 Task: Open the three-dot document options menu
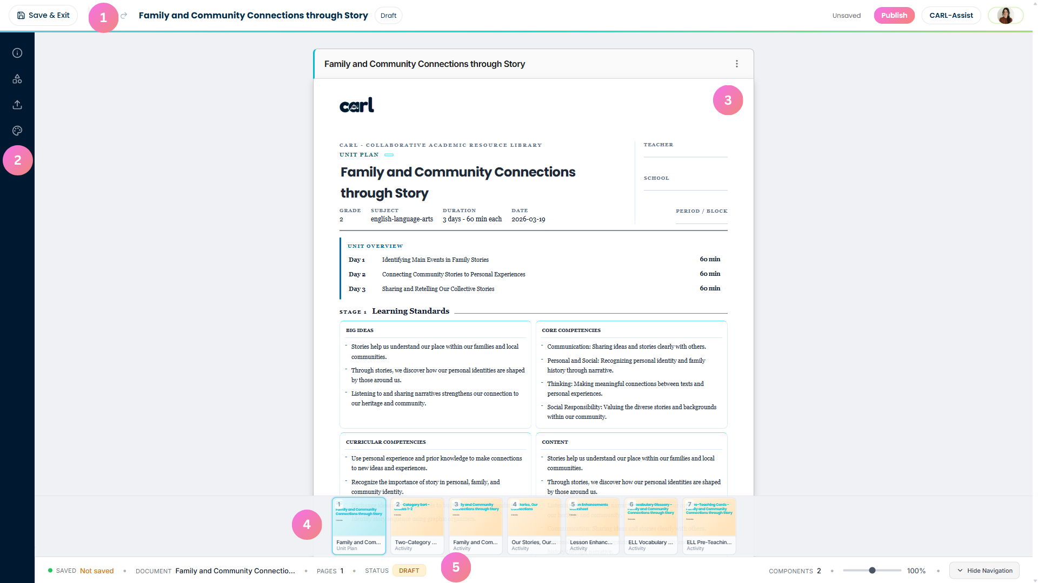click(736, 64)
